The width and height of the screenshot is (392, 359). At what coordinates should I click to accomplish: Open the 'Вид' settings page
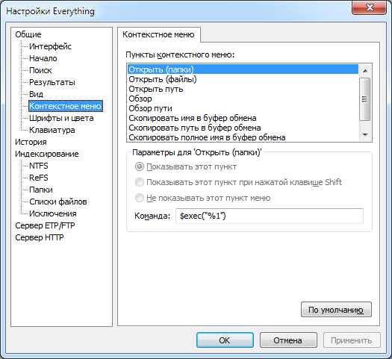(37, 94)
